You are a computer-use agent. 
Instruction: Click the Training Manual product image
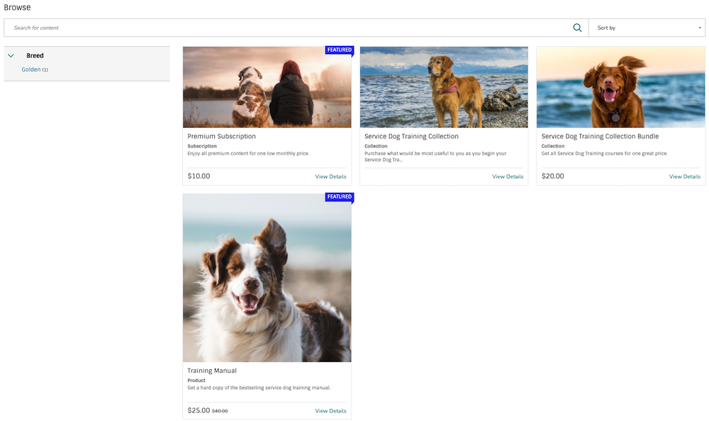click(267, 278)
